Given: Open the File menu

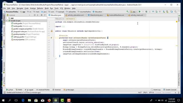Looking at the screenshot, I should [x=5, y=8].
